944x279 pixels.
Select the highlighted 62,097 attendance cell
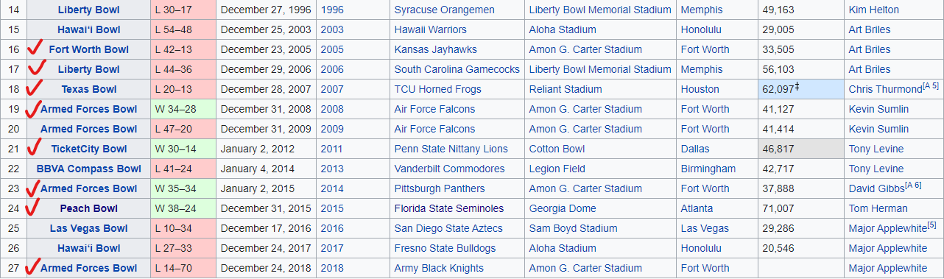pyautogui.click(x=800, y=89)
